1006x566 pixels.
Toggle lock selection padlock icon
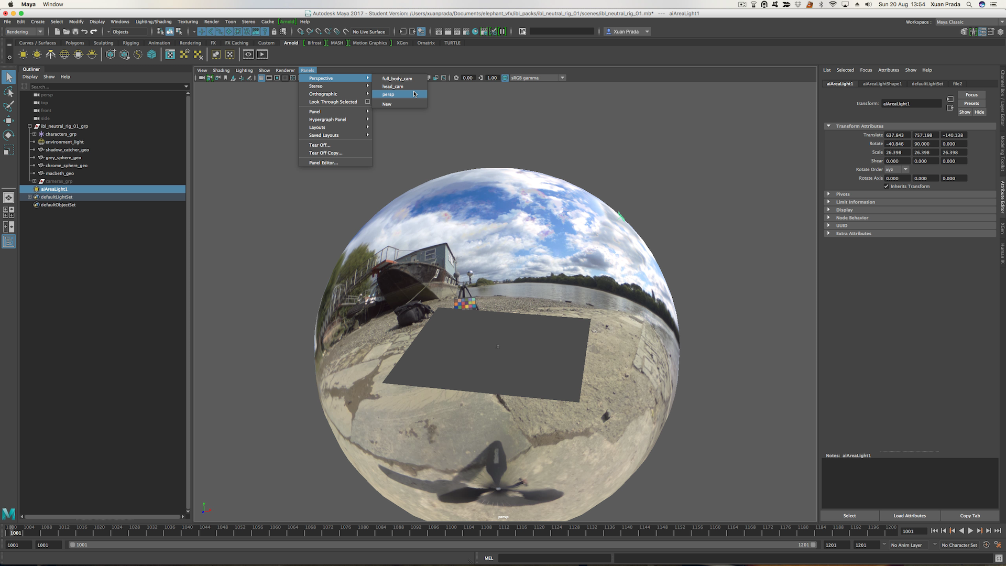[x=274, y=31]
